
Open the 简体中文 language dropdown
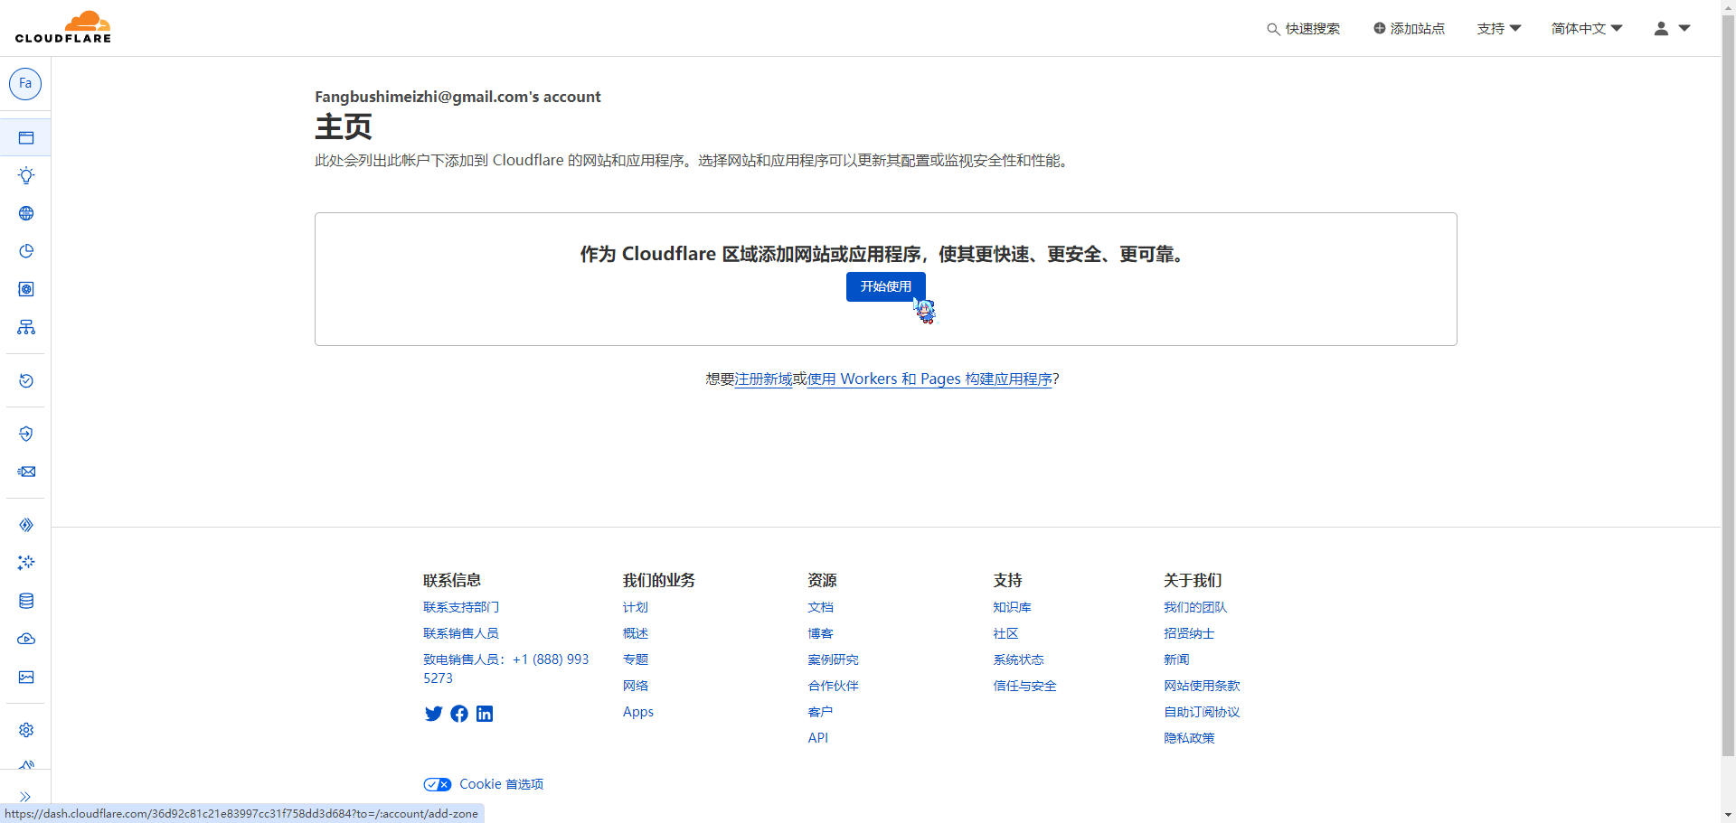point(1586,29)
